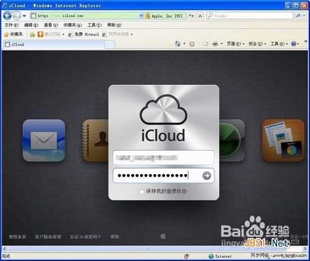Expand the address bar history dropdown
310x261 pixels.
pyautogui.click(x=141, y=15)
